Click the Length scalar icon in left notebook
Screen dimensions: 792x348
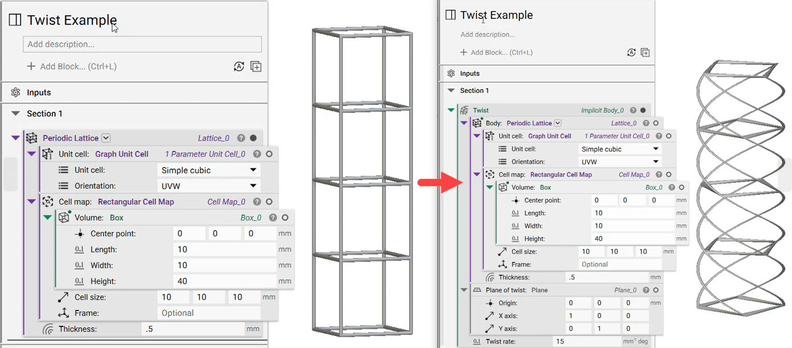(80, 249)
